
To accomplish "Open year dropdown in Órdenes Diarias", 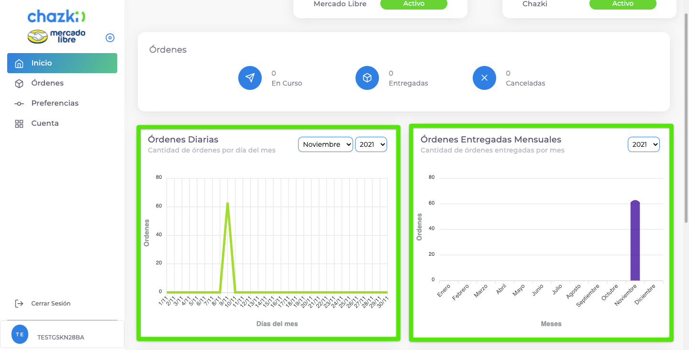I will (x=371, y=144).
